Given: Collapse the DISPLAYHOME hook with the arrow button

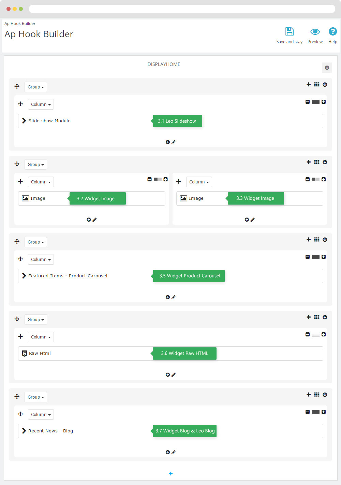Looking at the screenshot, I should (327, 68).
